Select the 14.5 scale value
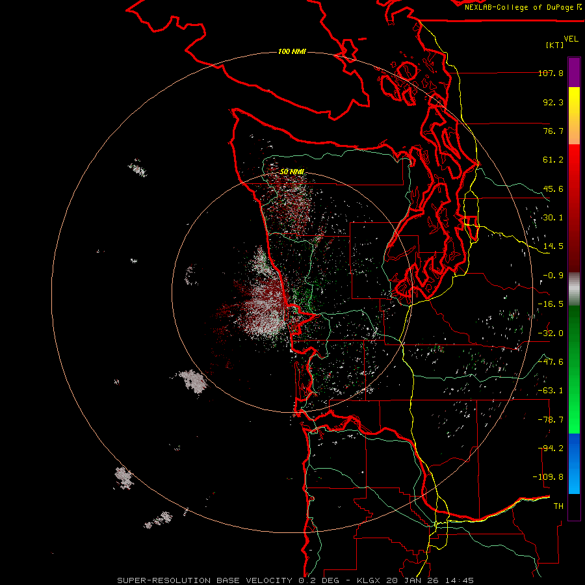This screenshot has width=585, height=585. [553, 246]
